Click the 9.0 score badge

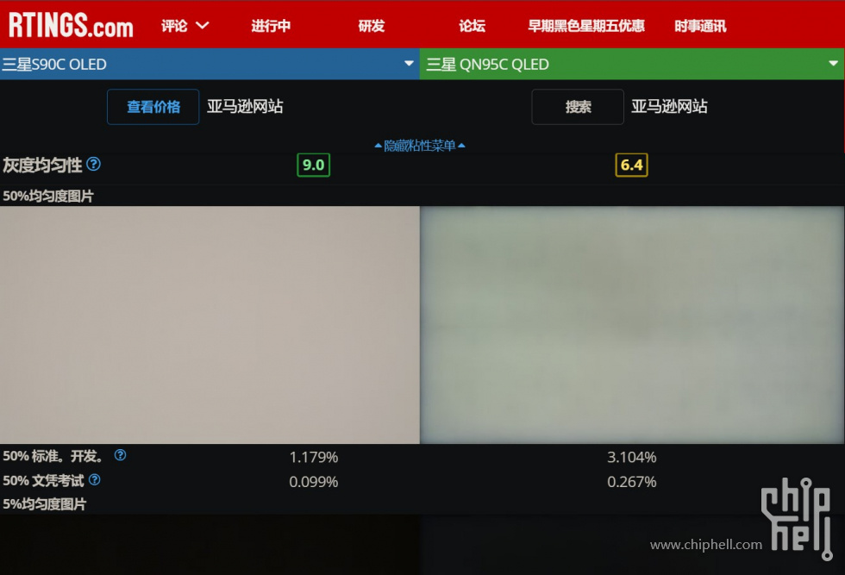[x=313, y=165]
